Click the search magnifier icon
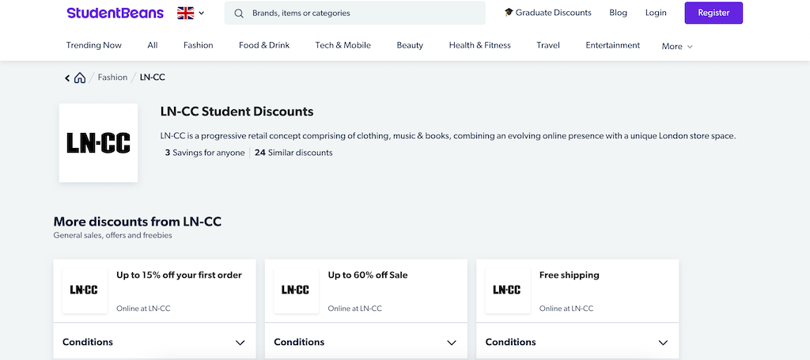 239,13
